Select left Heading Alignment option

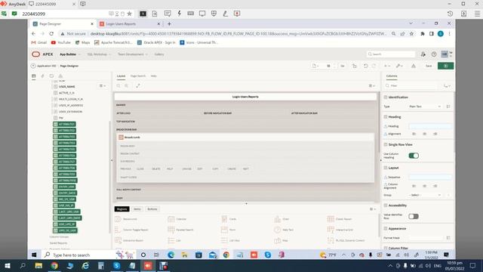414,134
